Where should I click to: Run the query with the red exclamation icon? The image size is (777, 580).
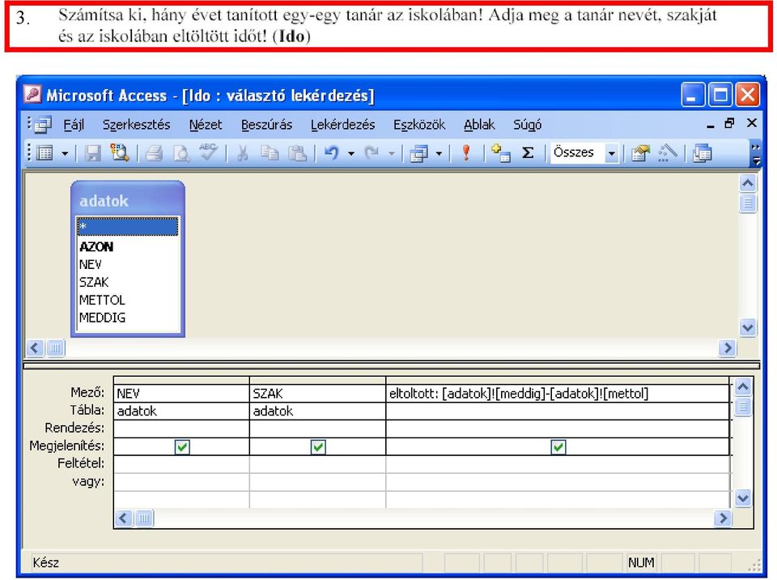coord(466,153)
